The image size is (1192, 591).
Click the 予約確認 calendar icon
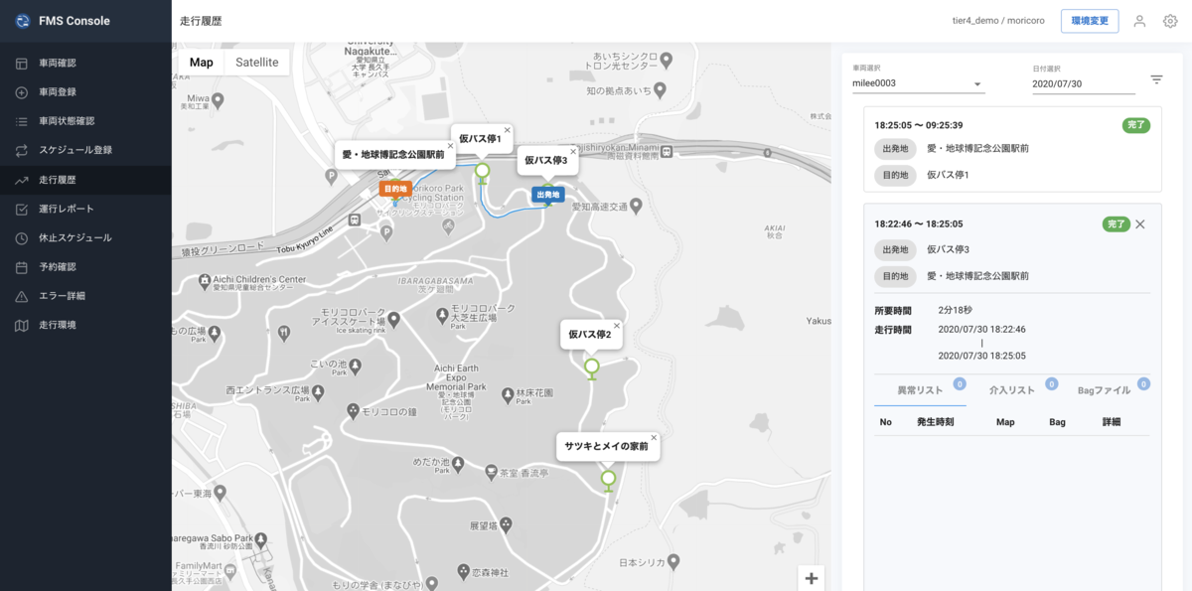pyautogui.click(x=22, y=267)
